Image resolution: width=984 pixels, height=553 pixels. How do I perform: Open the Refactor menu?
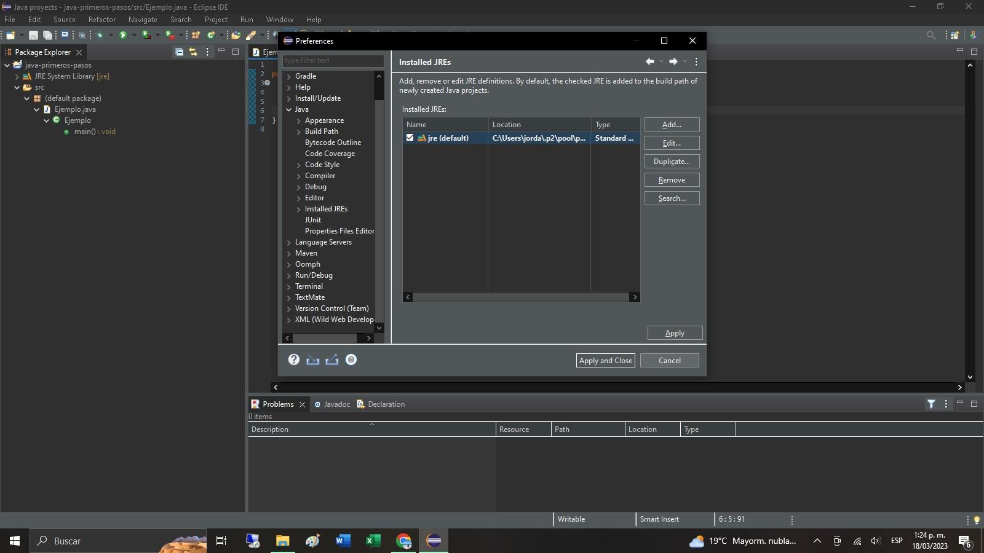pos(102,20)
